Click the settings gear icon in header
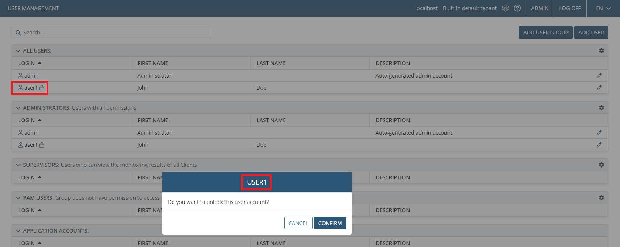Image resolution: width=620 pixels, height=247 pixels. click(505, 8)
